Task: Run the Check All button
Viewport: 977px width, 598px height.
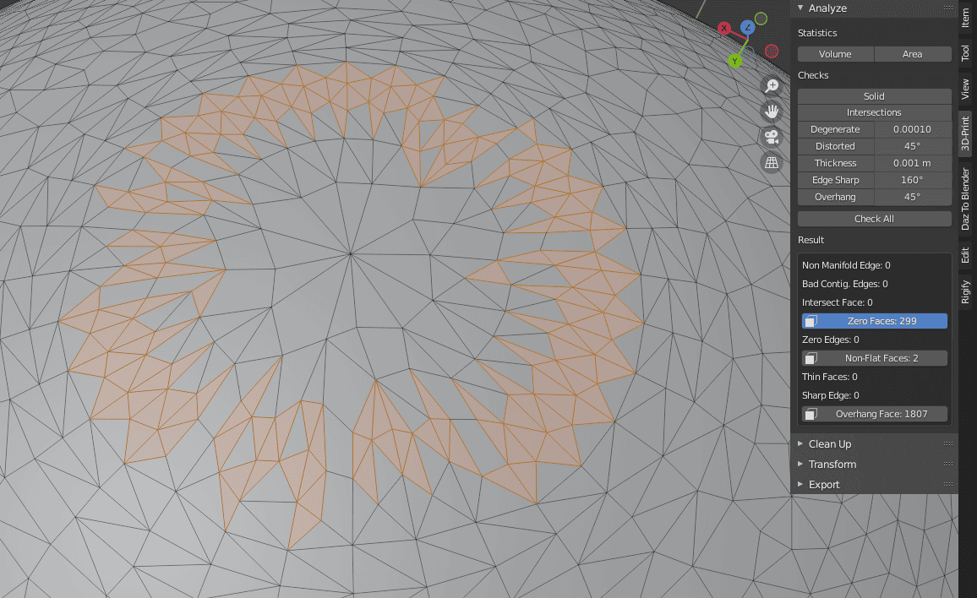Action: pos(874,218)
